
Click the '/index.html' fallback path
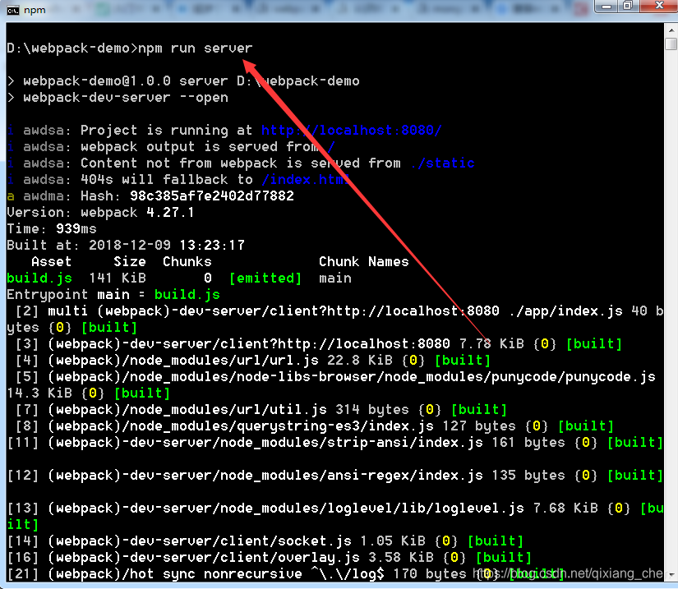[305, 179]
